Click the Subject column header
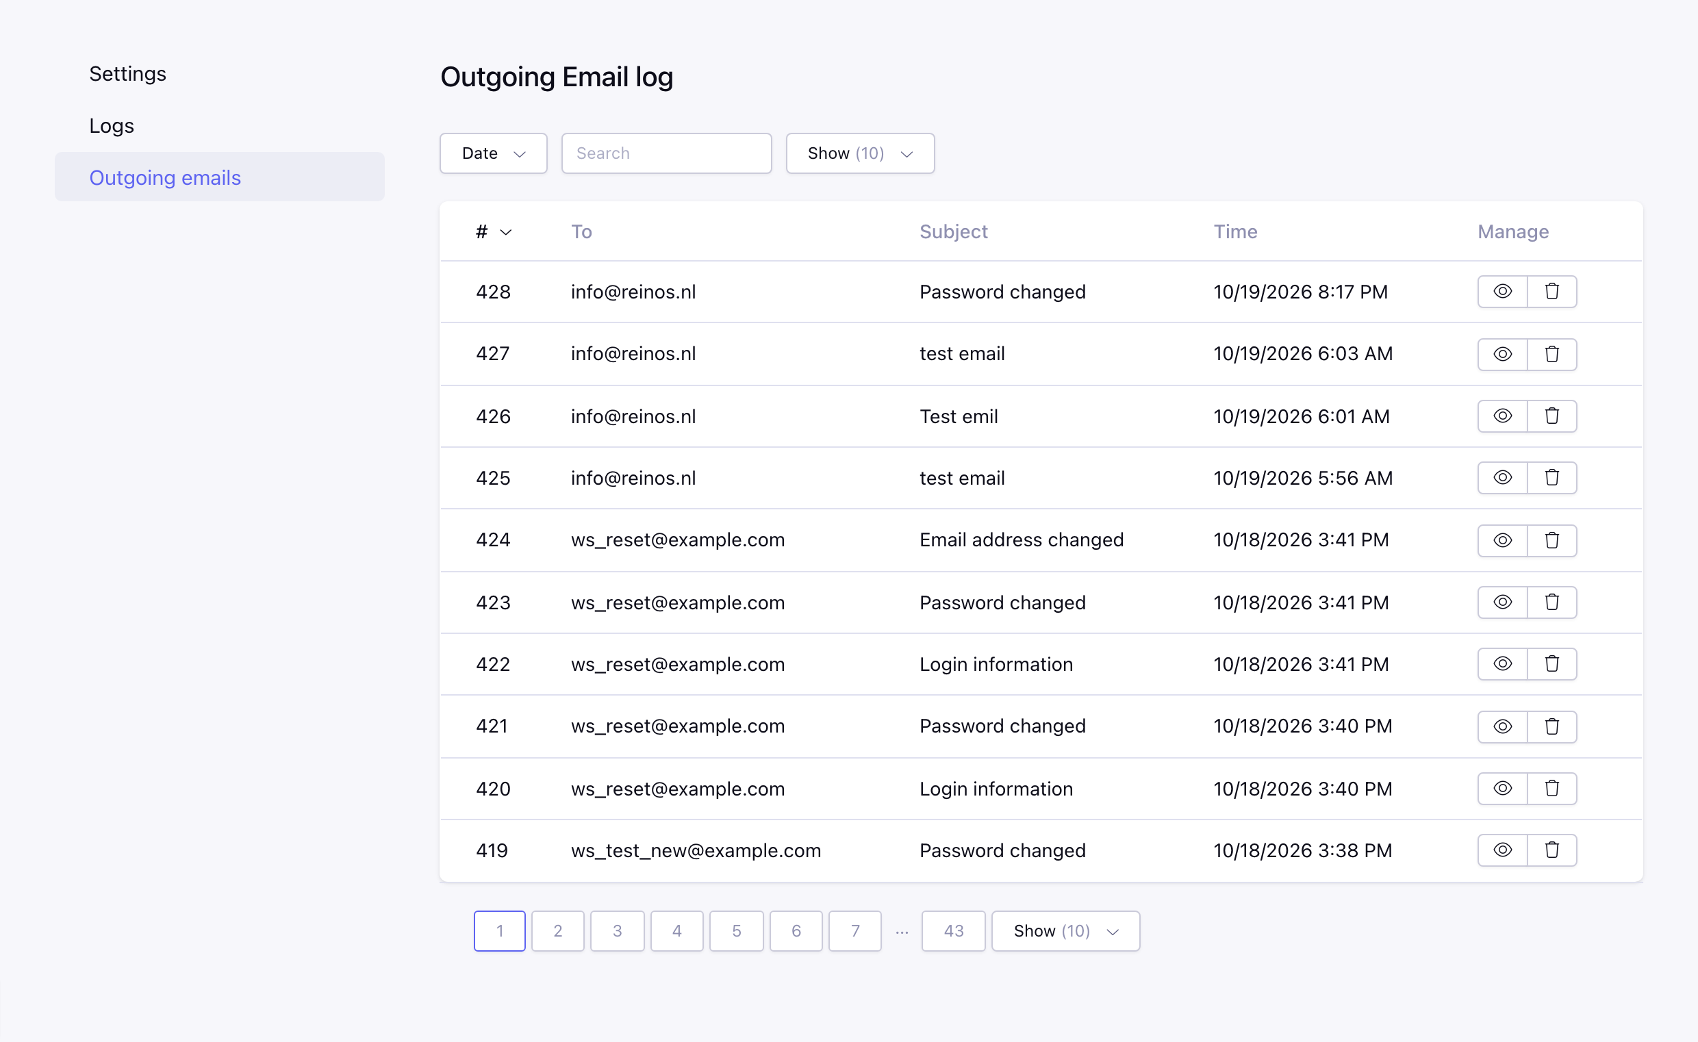Screen dimensions: 1698x1042 954,231
